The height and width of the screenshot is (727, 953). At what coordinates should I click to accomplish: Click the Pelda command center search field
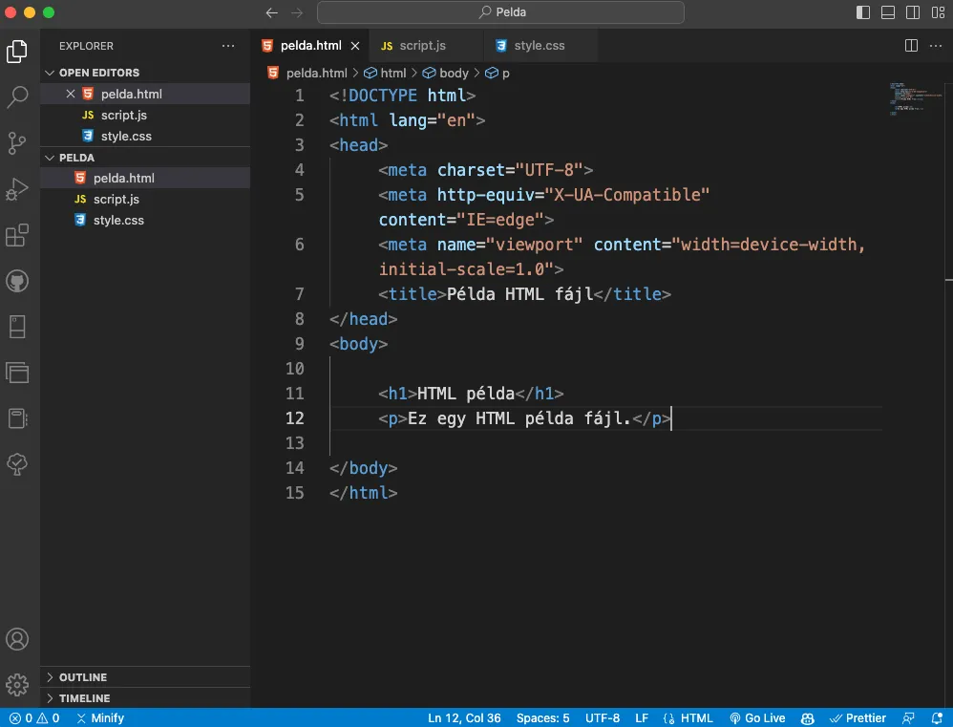pos(500,12)
